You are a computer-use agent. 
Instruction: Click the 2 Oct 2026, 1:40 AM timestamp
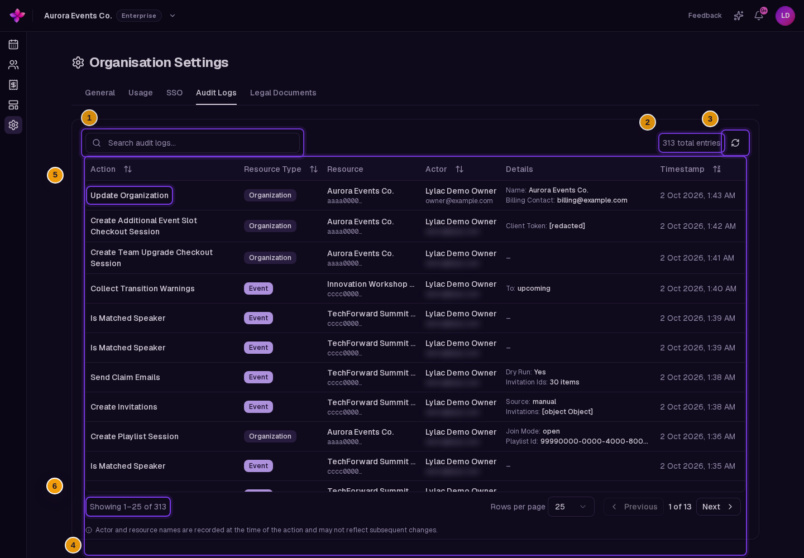coord(698,288)
